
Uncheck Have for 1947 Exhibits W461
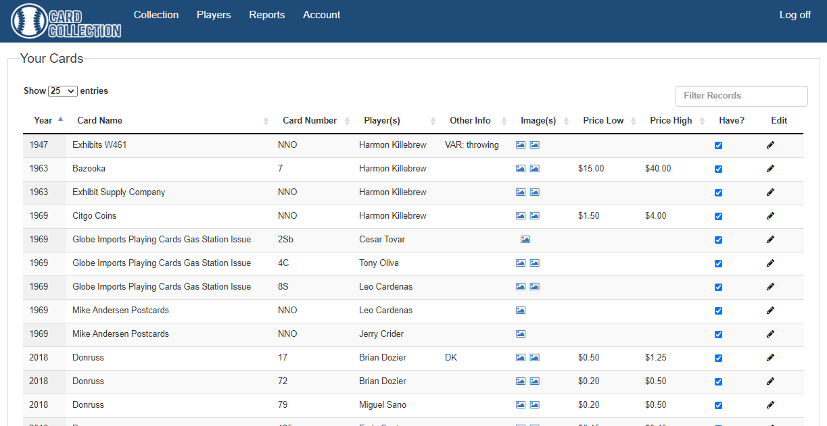pyautogui.click(x=718, y=145)
